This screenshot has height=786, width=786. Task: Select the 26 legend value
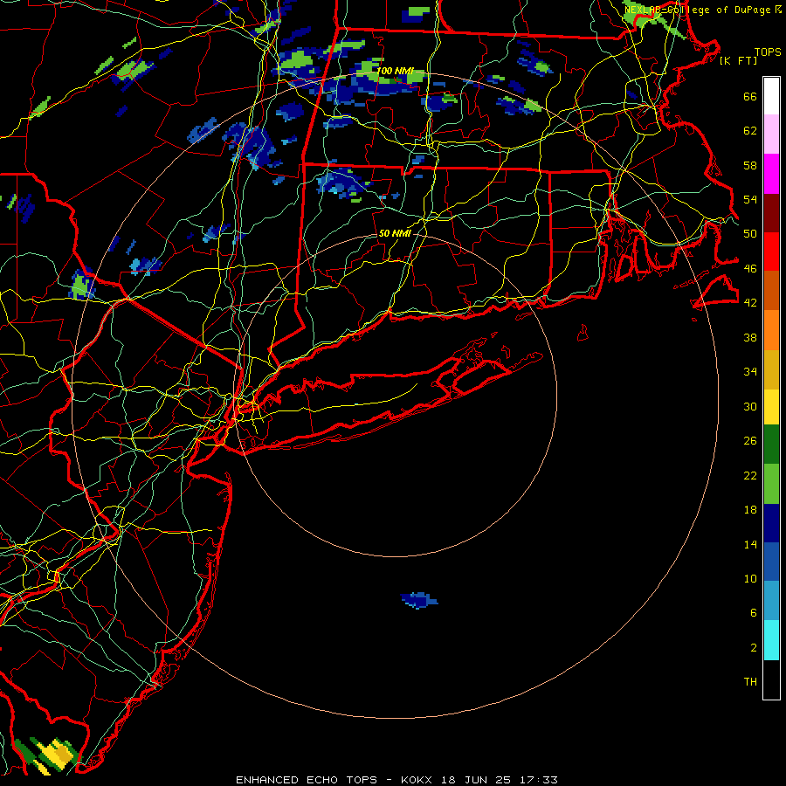750,441
